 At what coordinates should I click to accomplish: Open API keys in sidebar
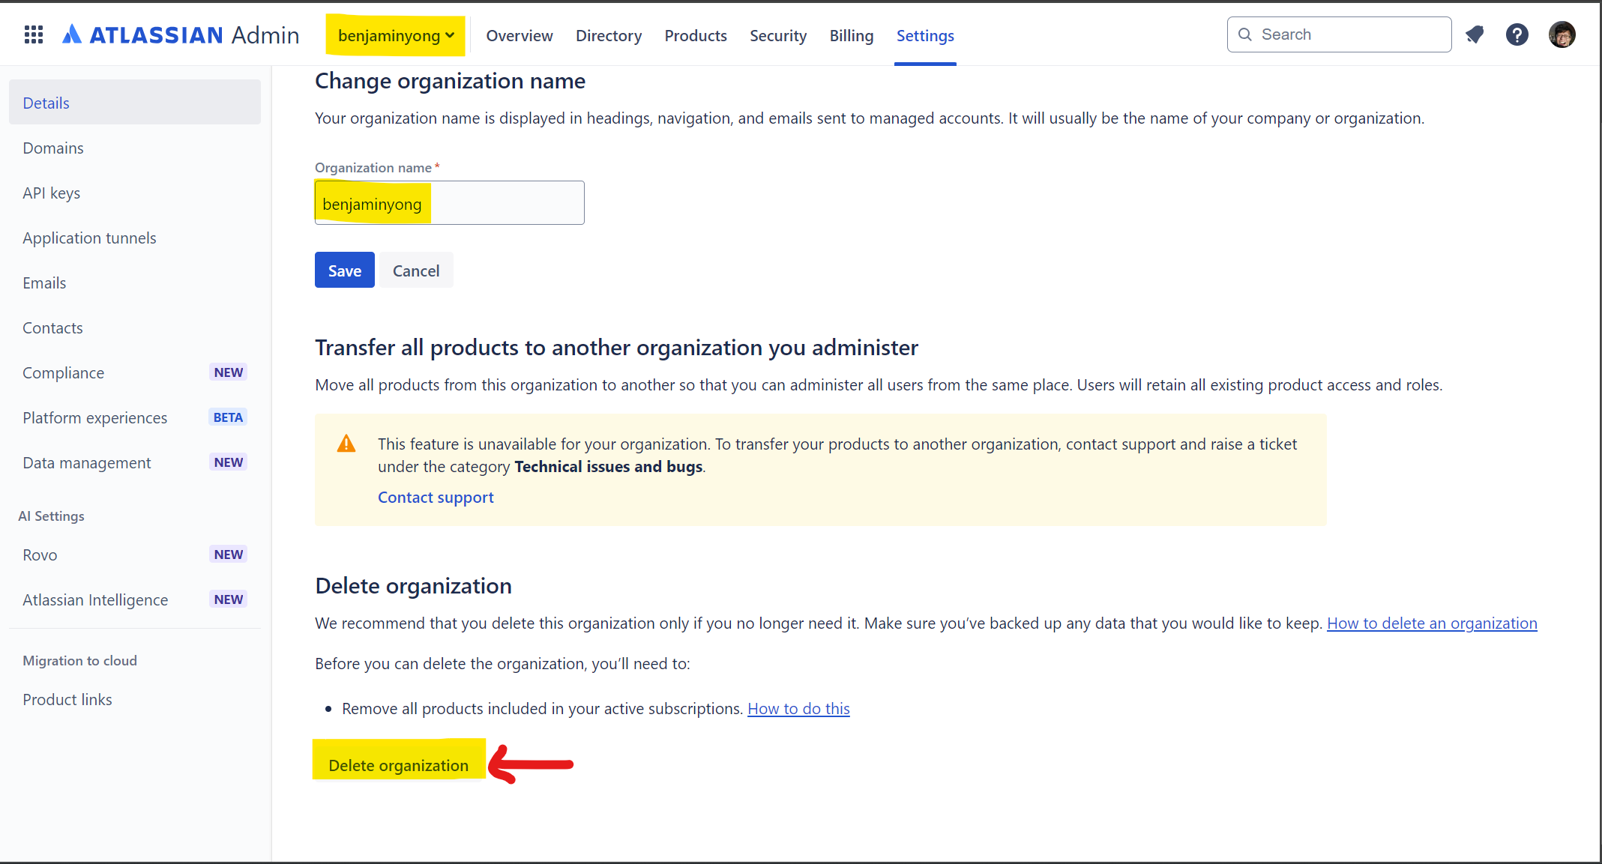tap(135, 193)
